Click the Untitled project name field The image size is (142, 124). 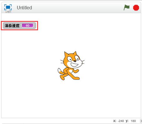tap(24, 8)
